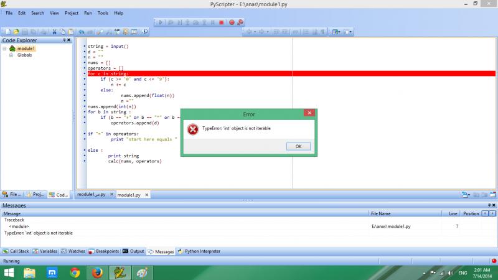
Task: Step into icon on debug toolbar
Action: click(x=187, y=22)
